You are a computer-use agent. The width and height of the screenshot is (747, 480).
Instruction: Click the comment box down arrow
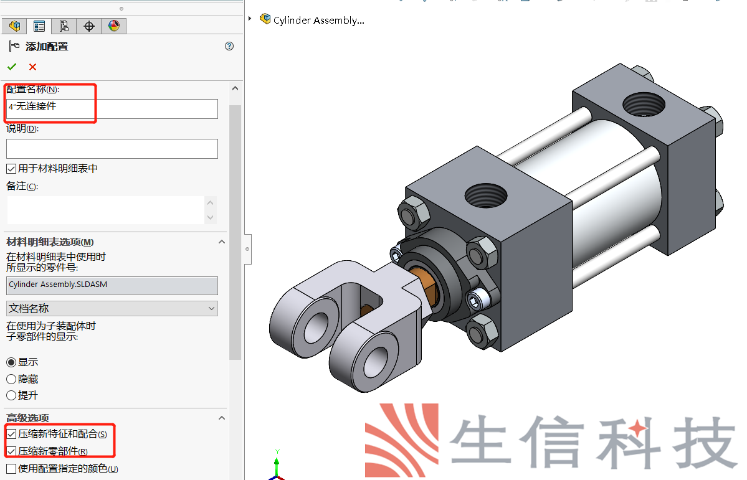(211, 218)
